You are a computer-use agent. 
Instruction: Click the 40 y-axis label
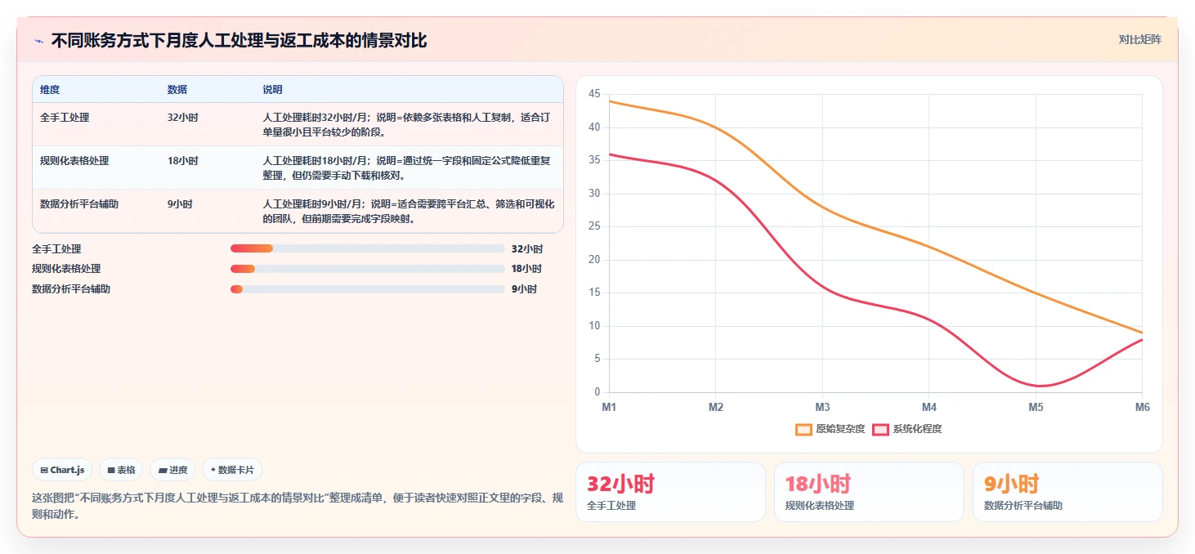(x=594, y=127)
